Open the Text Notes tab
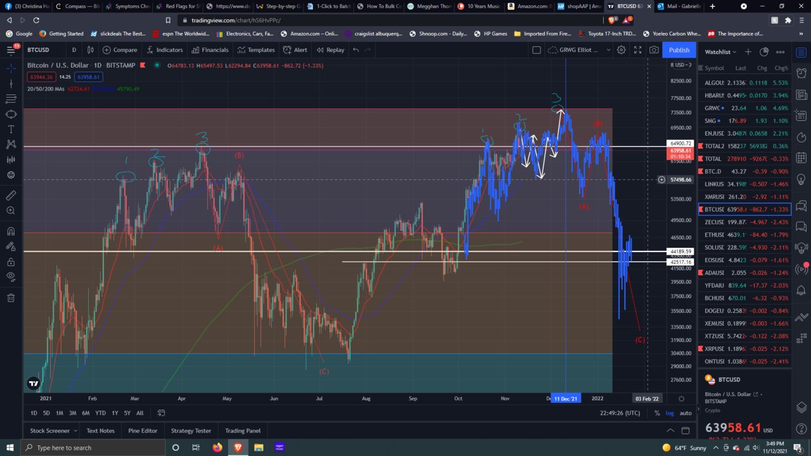The width and height of the screenshot is (811, 456). pyautogui.click(x=100, y=431)
